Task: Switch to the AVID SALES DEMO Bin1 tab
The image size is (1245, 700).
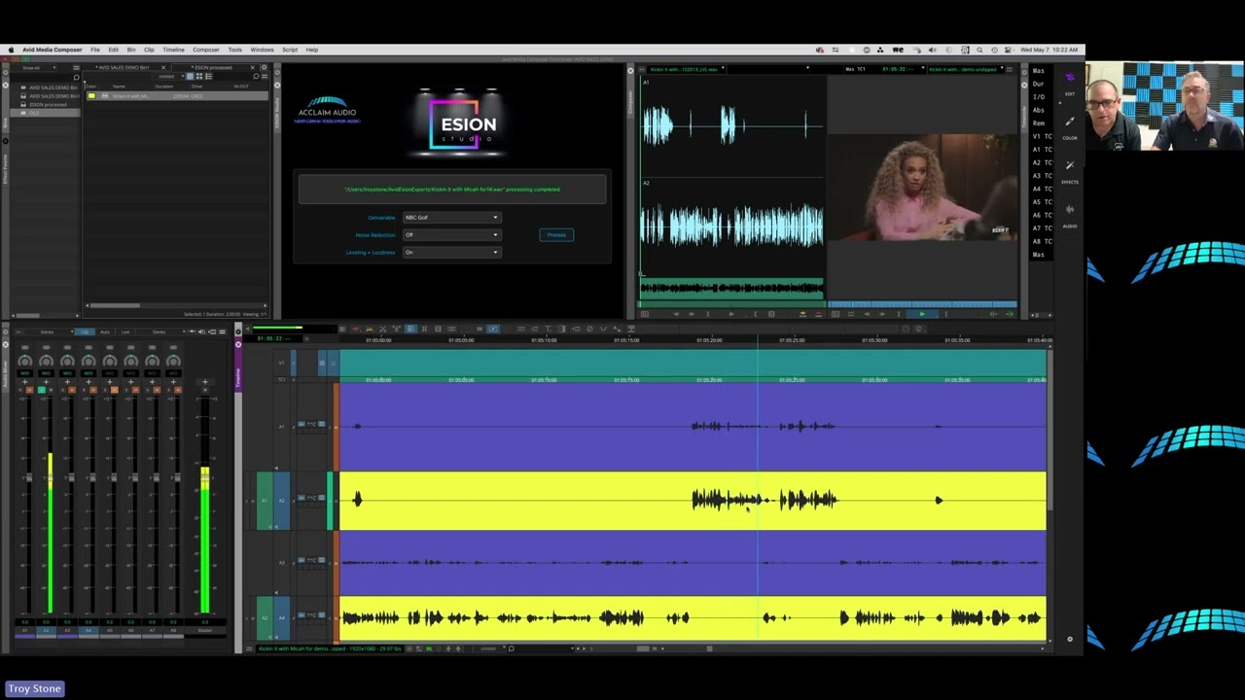Action: (x=124, y=68)
